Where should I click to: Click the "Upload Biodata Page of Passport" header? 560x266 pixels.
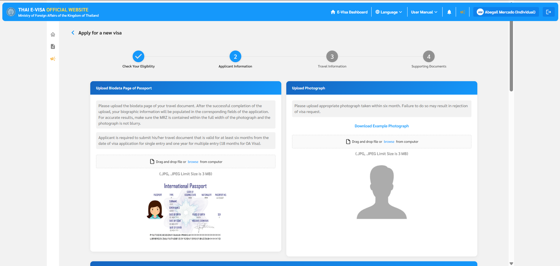point(186,88)
